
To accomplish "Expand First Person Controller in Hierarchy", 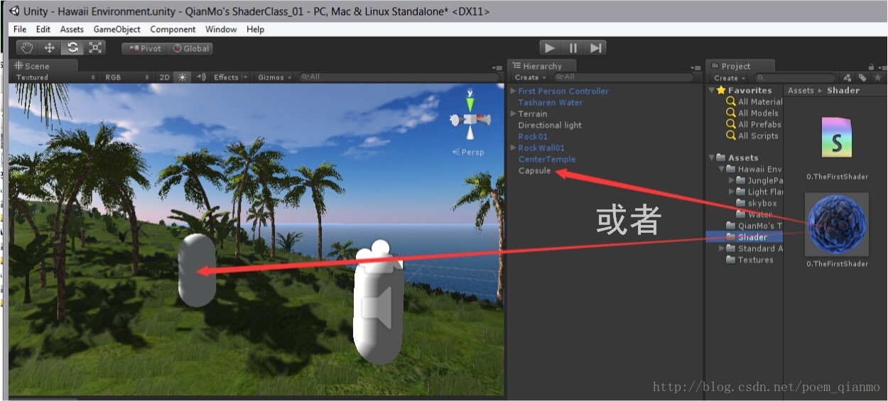I will coord(513,91).
